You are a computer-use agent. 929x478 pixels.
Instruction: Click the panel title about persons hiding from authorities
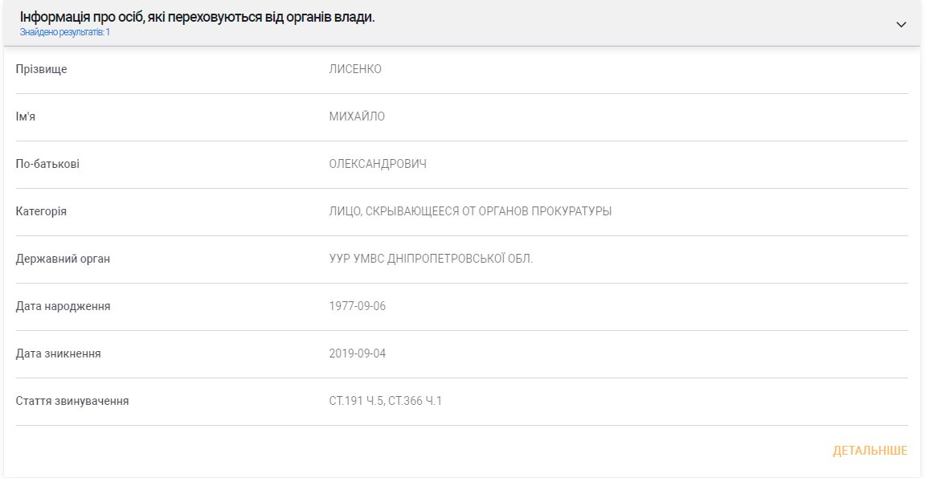click(x=197, y=17)
